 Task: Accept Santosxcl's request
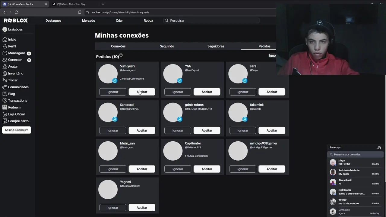142,131
